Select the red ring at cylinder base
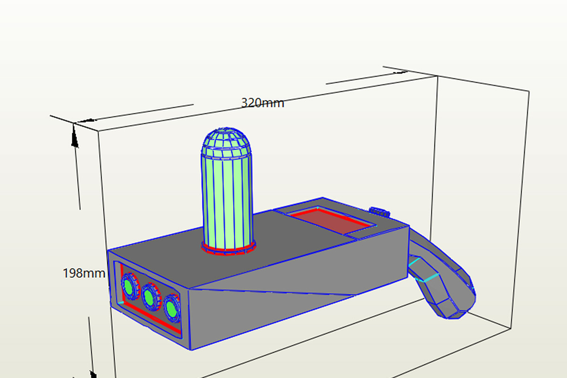The height and width of the screenshot is (378, 567). (x=229, y=248)
